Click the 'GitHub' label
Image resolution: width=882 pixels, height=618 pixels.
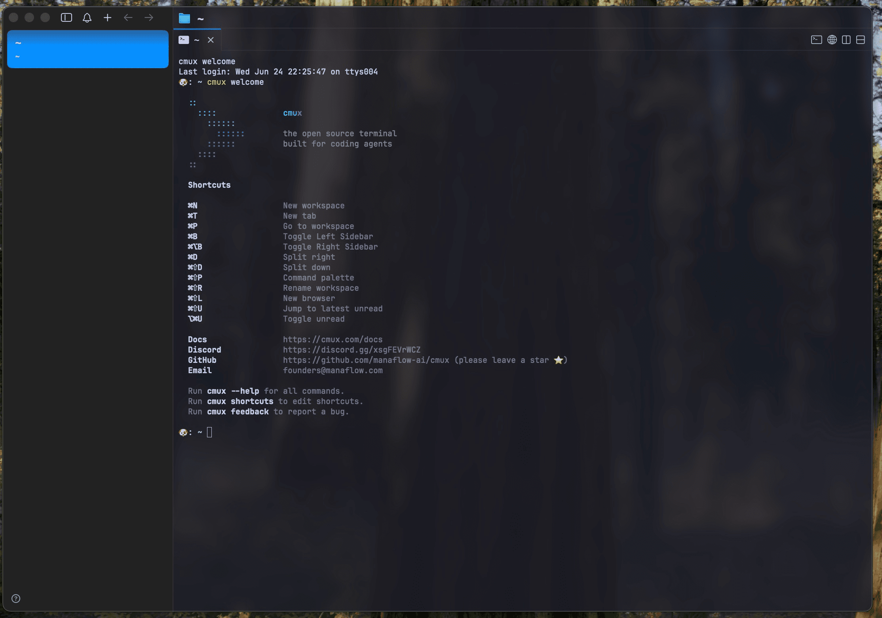pyautogui.click(x=202, y=360)
